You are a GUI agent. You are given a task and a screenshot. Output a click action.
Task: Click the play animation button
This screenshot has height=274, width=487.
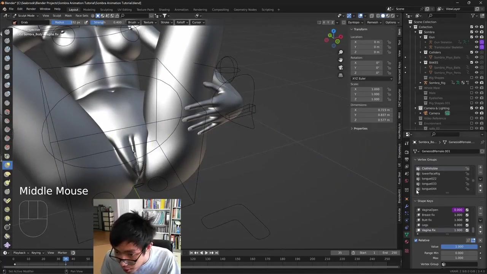click(x=206, y=253)
